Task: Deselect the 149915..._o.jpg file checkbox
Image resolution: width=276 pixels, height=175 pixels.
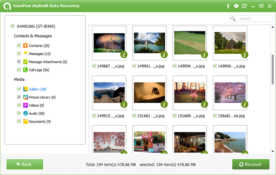Action: pos(94,116)
